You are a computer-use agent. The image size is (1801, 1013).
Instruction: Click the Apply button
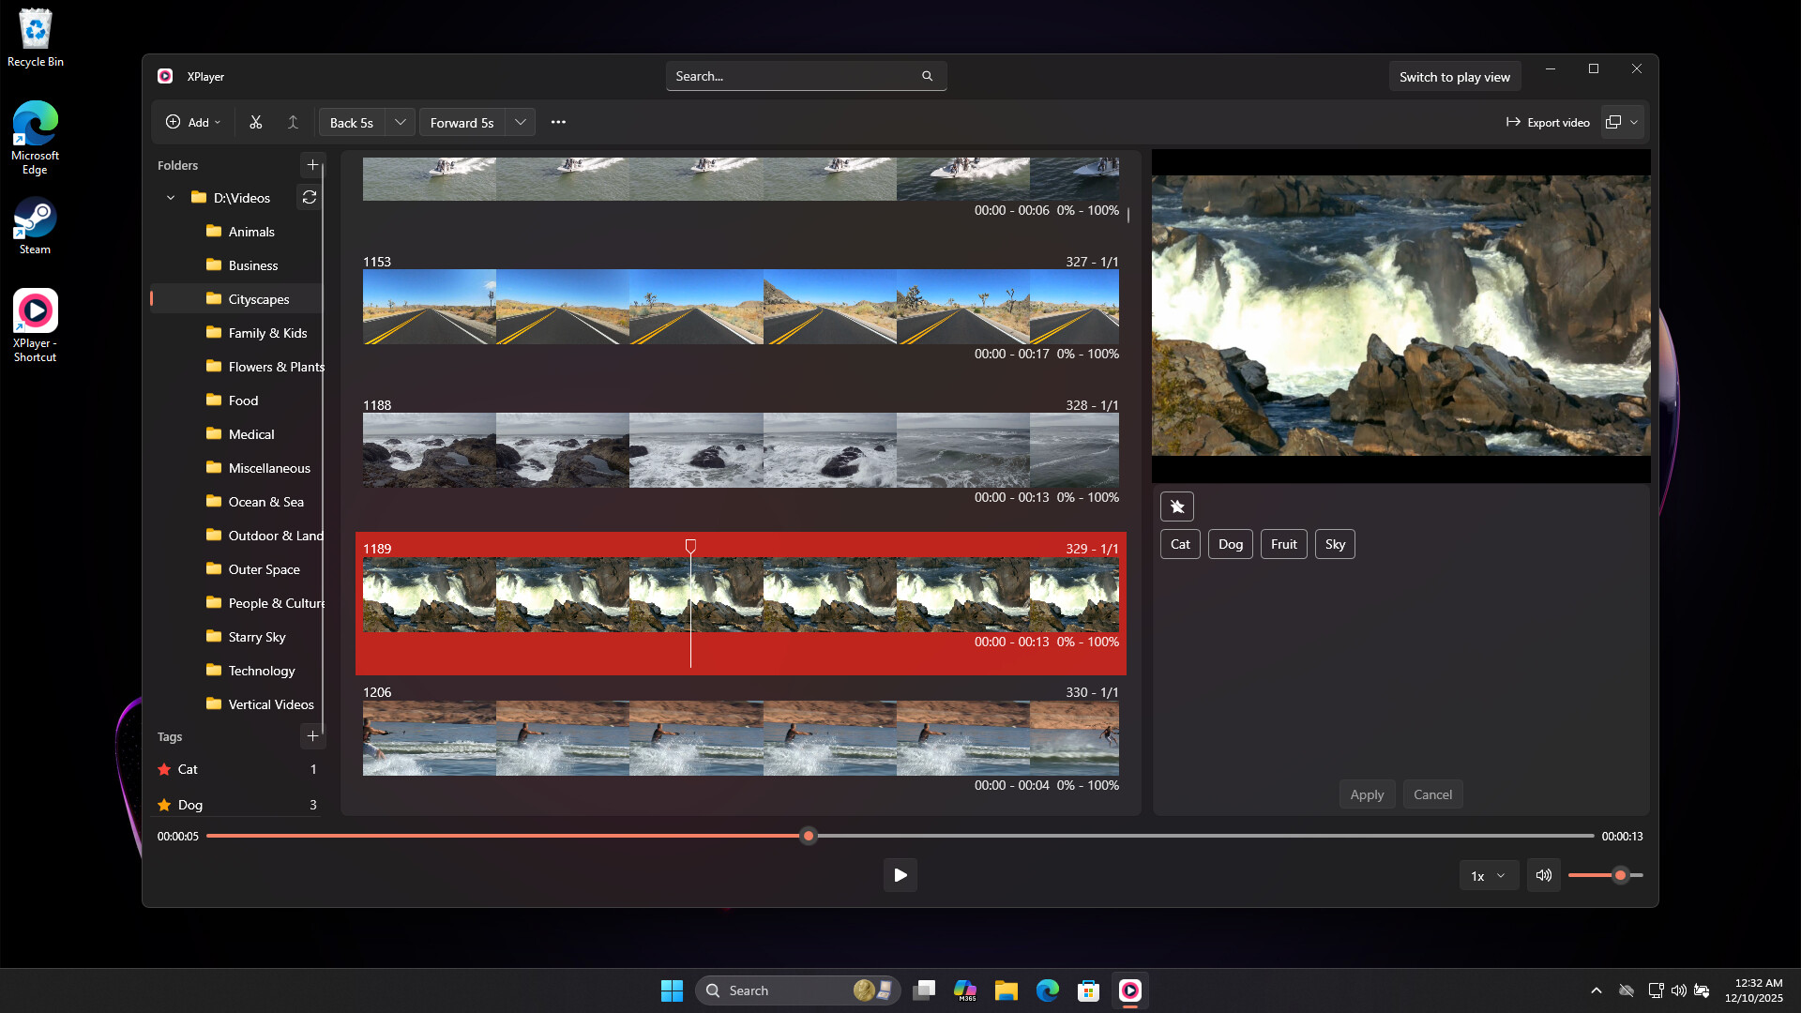1367,794
